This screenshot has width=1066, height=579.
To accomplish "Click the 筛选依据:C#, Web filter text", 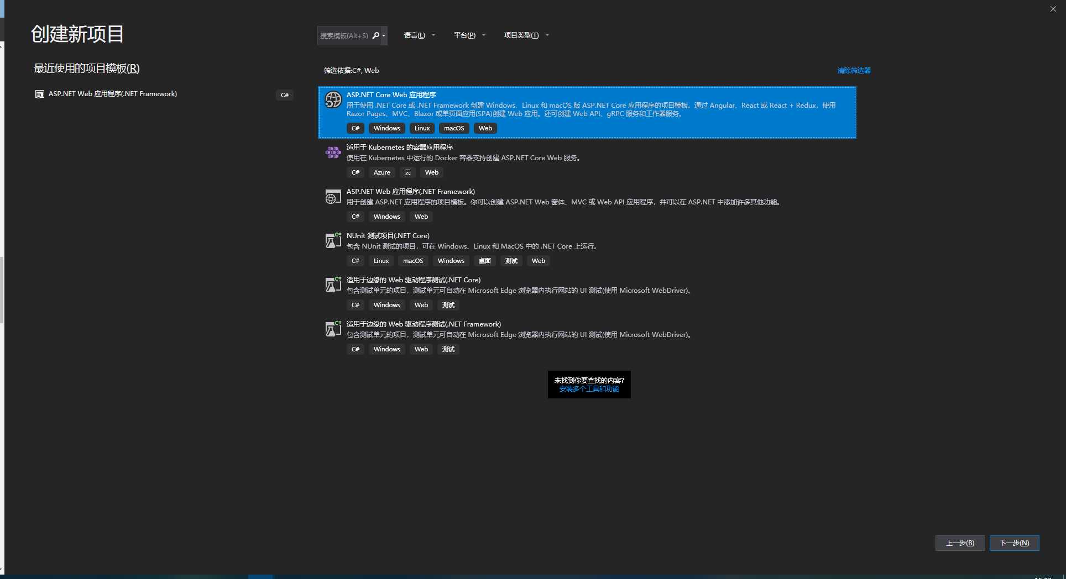I will tap(351, 71).
